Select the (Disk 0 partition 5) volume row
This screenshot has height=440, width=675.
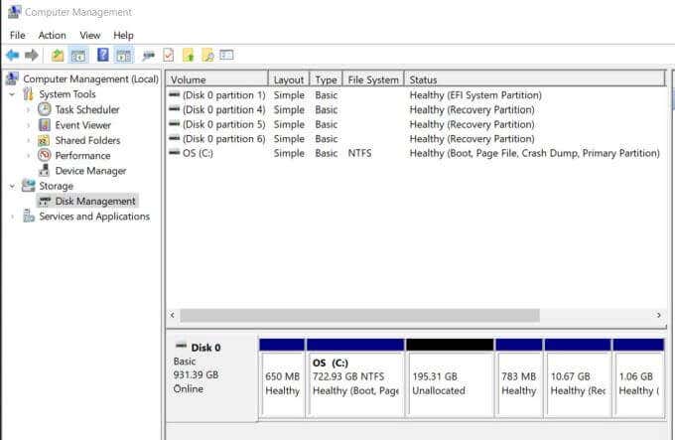pos(416,124)
